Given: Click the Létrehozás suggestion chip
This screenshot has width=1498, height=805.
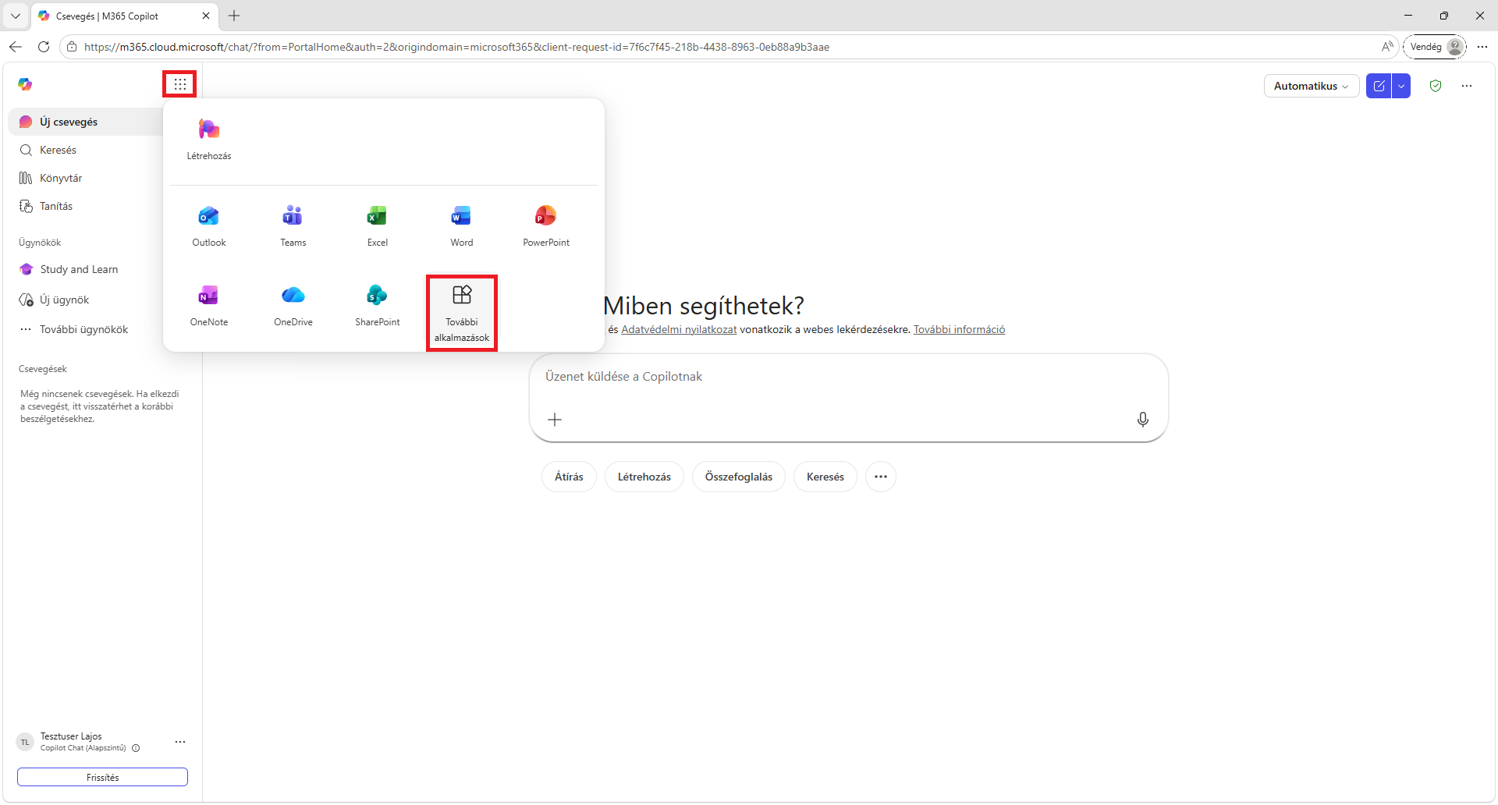Looking at the screenshot, I should click(x=644, y=477).
